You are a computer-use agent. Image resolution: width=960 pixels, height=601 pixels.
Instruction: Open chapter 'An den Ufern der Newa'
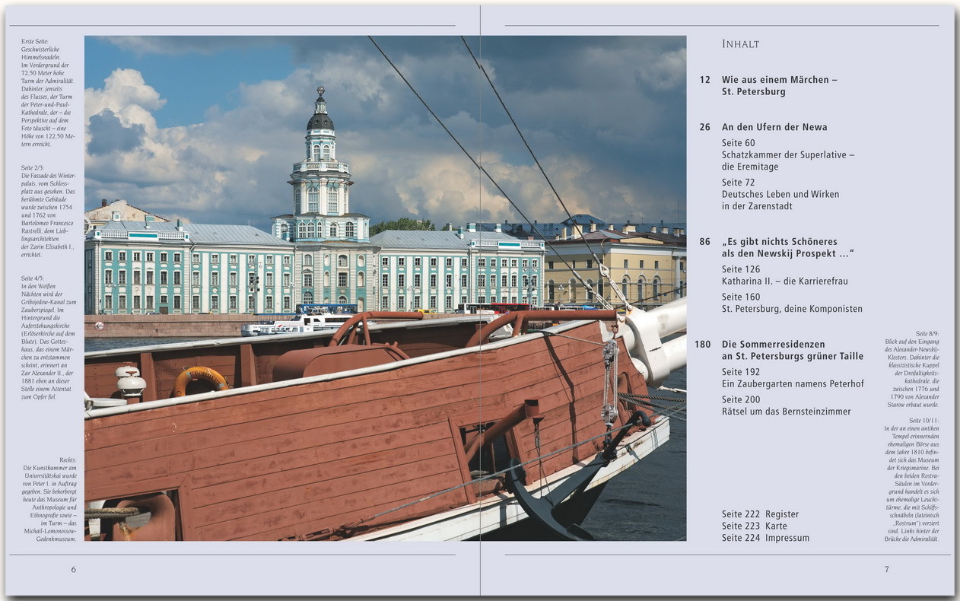pyautogui.click(x=774, y=127)
